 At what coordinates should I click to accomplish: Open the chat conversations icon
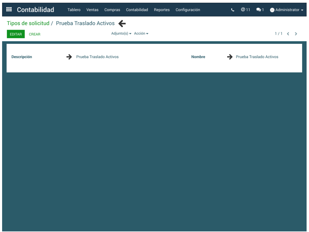click(x=260, y=10)
